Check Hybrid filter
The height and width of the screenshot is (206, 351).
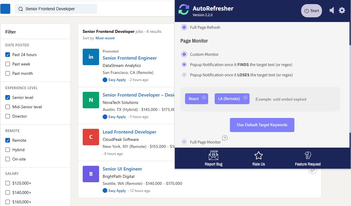[8, 150]
